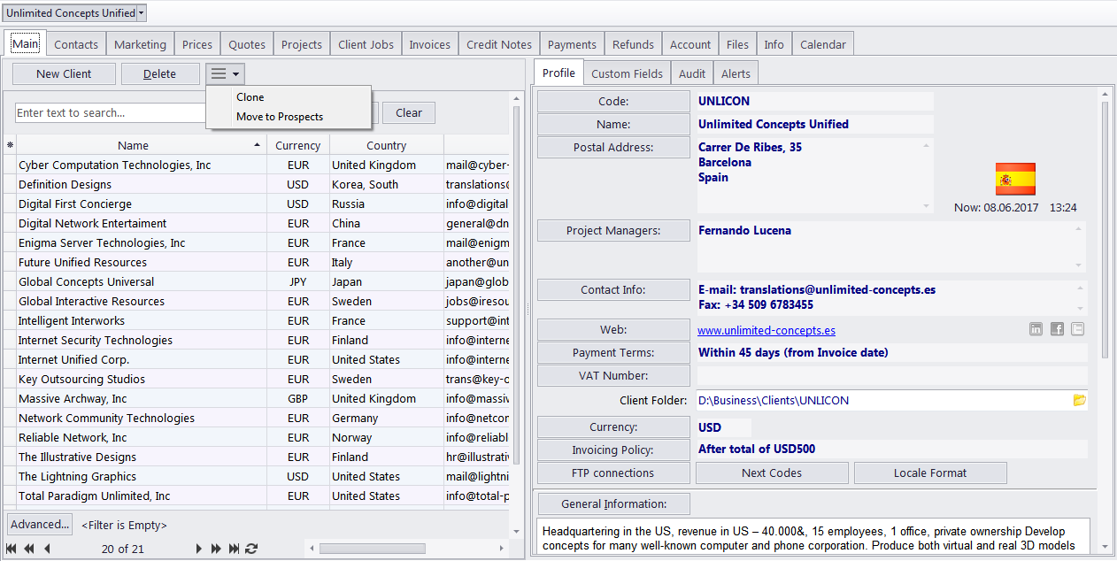The width and height of the screenshot is (1117, 561).
Task: Choose Clone from the dropdown menu
Action: (x=250, y=97)
